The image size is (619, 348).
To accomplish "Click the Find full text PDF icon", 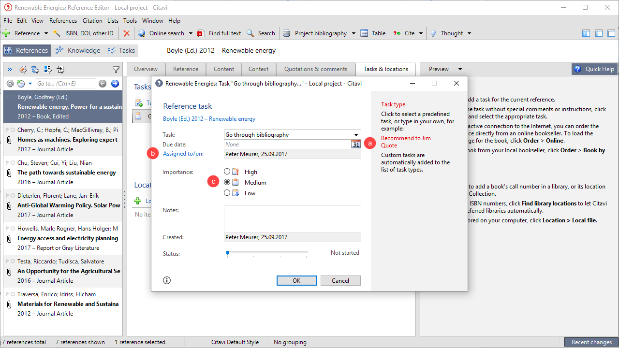I will pyautogui.click(x=201, y=33).
